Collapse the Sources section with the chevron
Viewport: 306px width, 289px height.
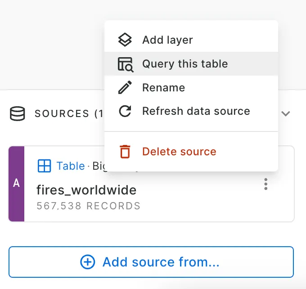285,113
